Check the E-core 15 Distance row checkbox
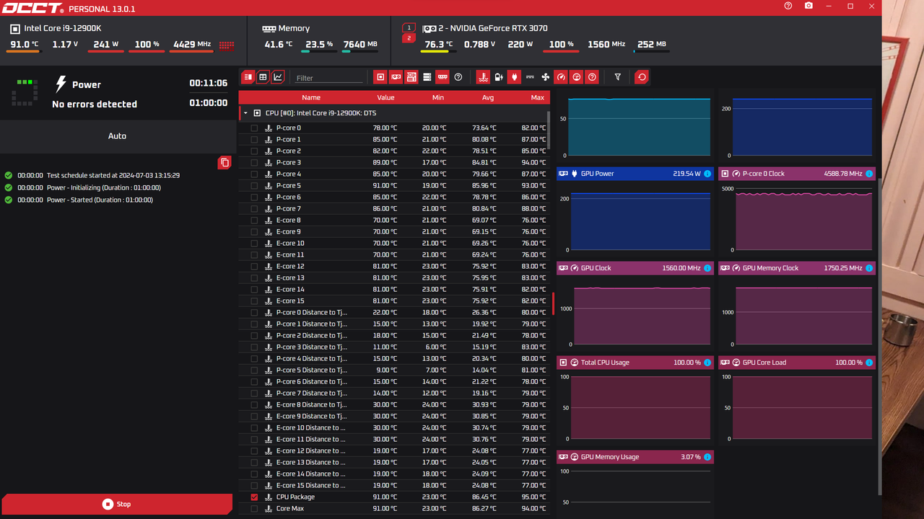The width and height of the screenshot is (924, 519). (254, 486)
